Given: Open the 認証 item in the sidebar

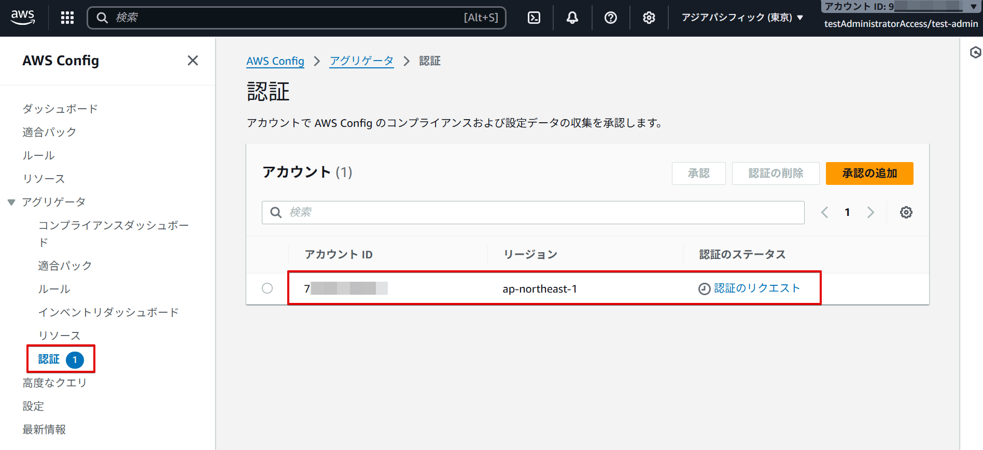Looking at the screenshot, I should [49, 359].
